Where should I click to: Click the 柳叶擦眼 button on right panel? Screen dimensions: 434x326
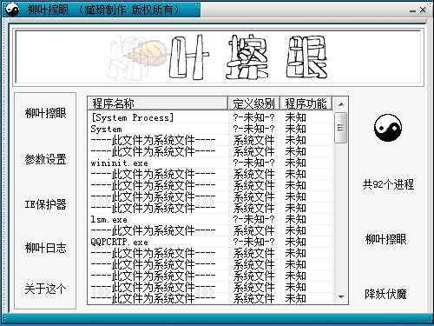pyautogui.click(x=386, y=239)
